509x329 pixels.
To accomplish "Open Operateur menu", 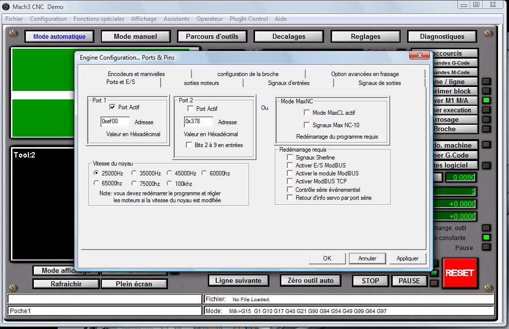I will (209, 19).
